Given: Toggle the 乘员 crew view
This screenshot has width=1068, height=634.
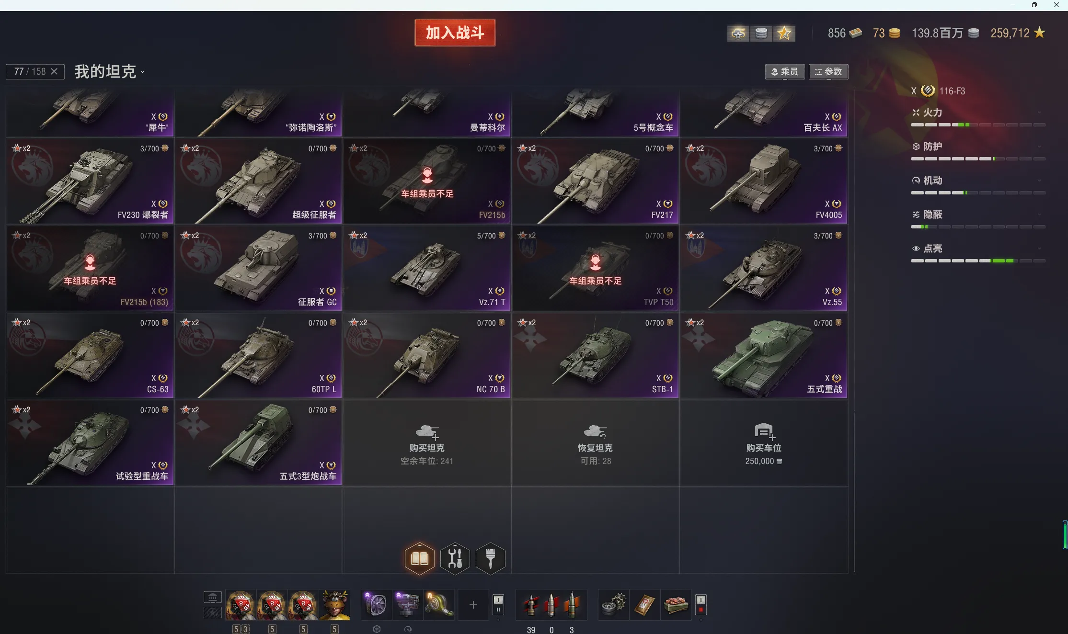Looking at the screenshot, I should click(x=785, y=72).
